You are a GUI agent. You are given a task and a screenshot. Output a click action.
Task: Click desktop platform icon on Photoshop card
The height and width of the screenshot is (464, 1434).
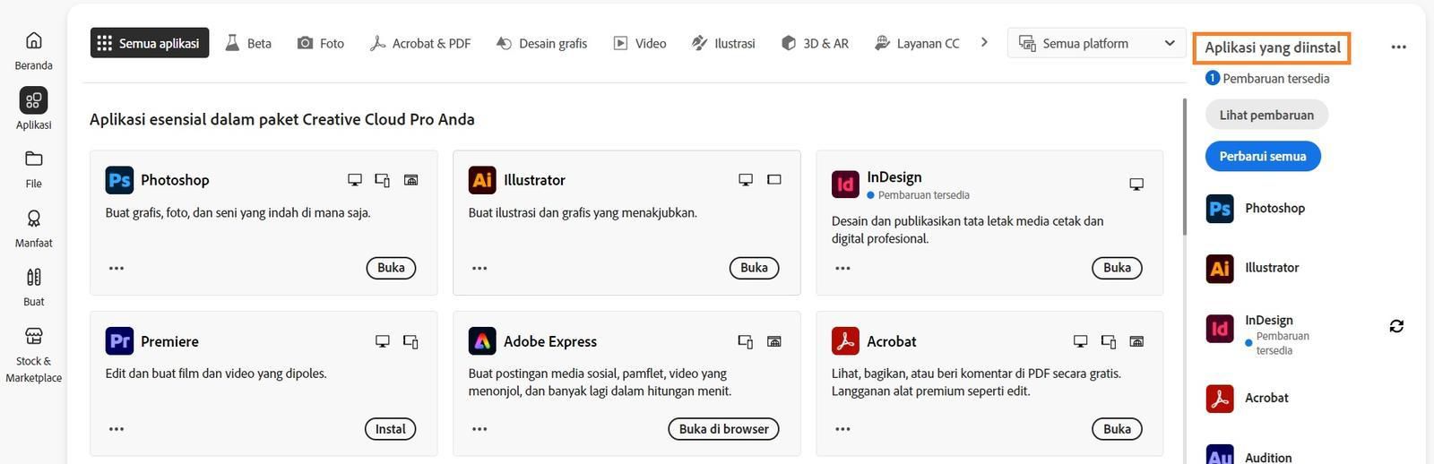tap(355, 180)
